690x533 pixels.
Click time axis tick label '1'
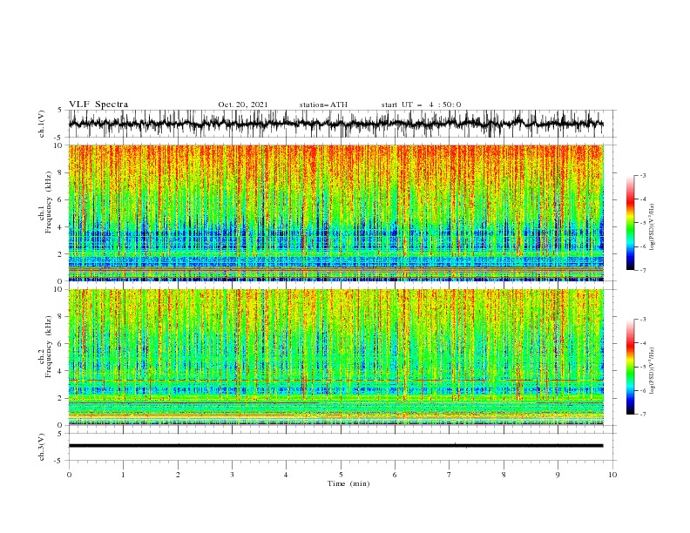point(123,475)
